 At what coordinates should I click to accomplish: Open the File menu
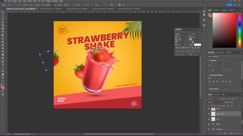coord(6,1)
